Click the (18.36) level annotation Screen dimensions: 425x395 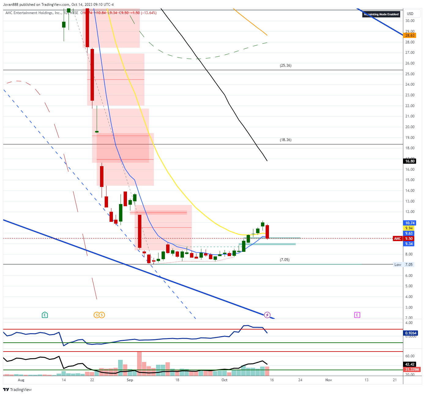tap(285, 140)
